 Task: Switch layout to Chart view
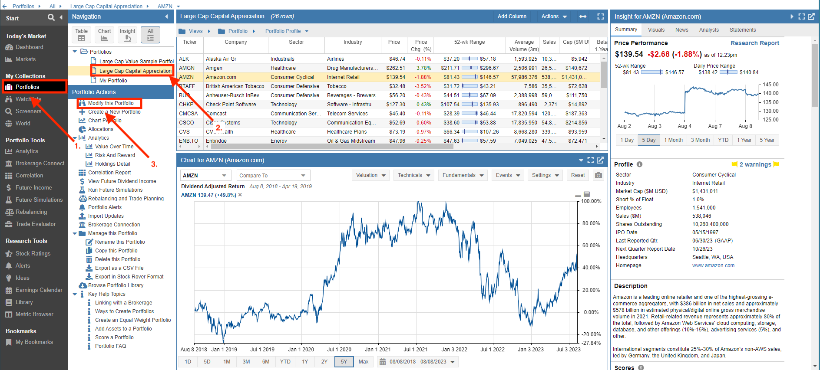tap(104, 35)
